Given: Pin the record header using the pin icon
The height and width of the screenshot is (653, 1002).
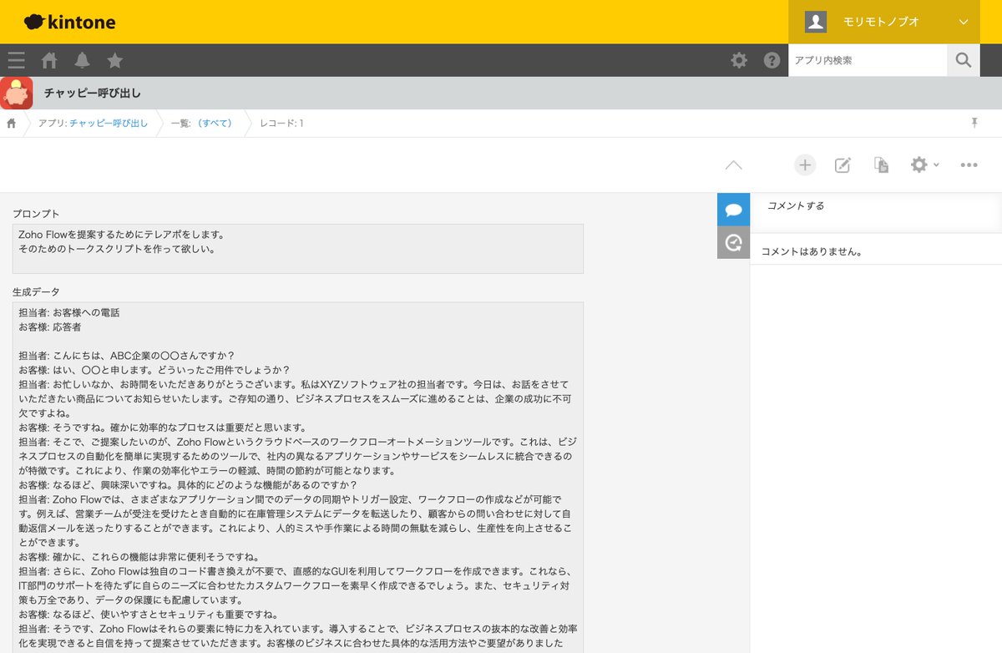Looking at the screenshot, I should 974,122.
